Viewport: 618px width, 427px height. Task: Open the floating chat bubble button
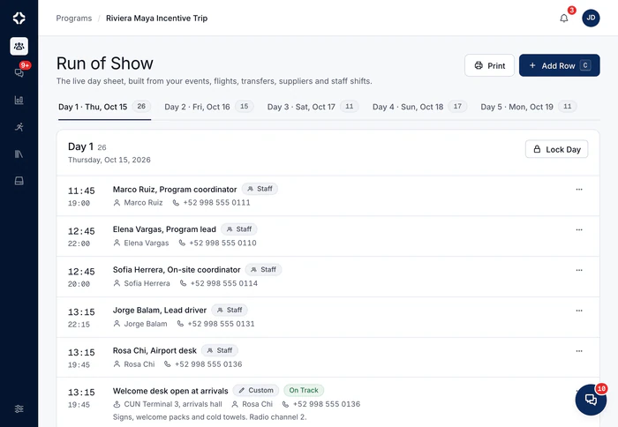pos(591,400)
